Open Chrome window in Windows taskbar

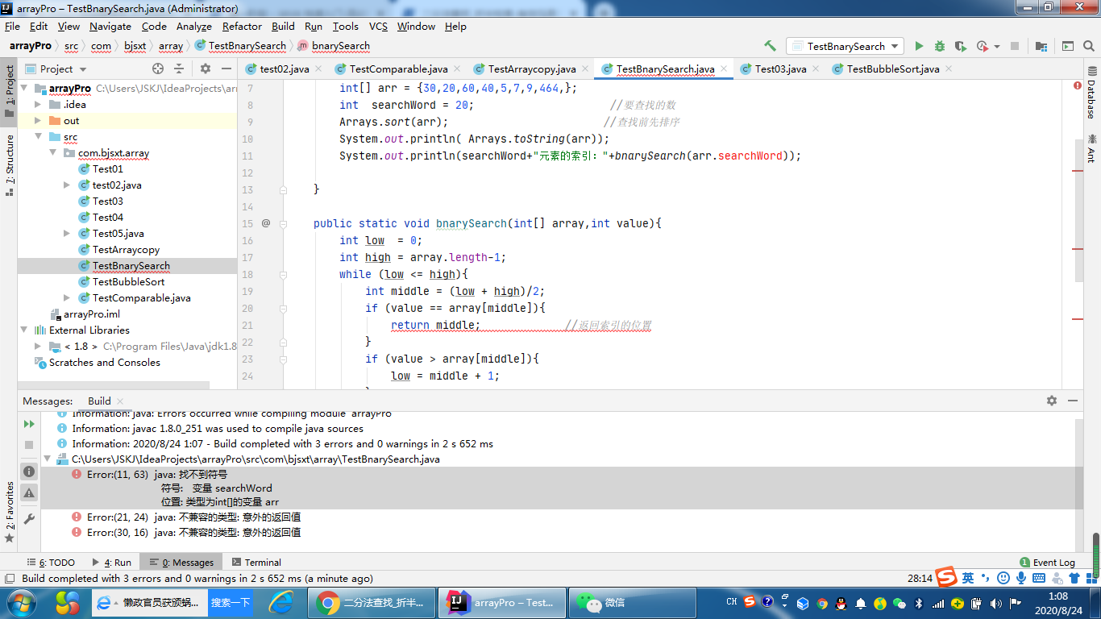[372, 602]
